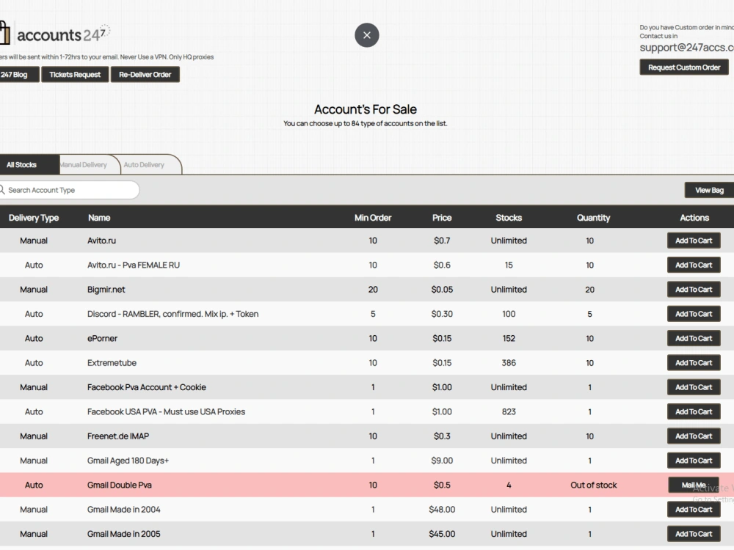This screenshot has width=734, height=550.
Task: Select the '823' stock value
Action: point(509,411)
